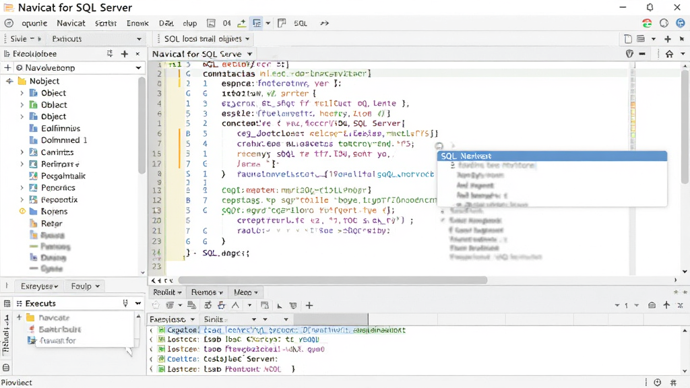
Task: Open the Navicat for SQL Serve tab dropdown
Action: coord(249,54)
